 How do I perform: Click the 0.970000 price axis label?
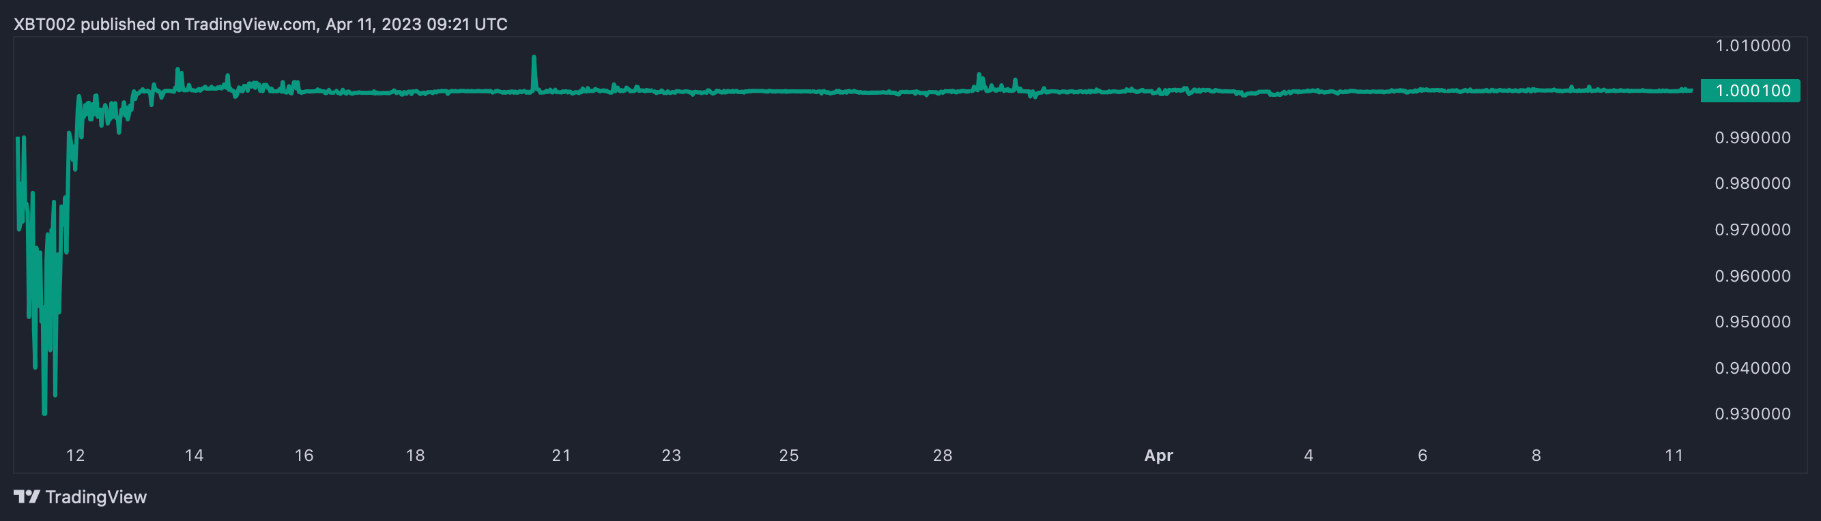pos(1753,230)
